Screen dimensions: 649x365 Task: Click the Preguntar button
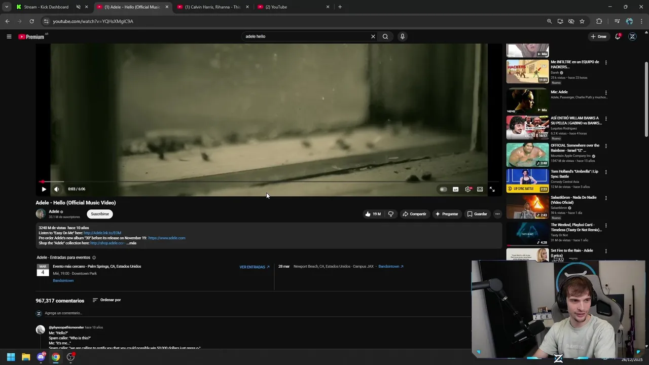[x=446, y=214]
